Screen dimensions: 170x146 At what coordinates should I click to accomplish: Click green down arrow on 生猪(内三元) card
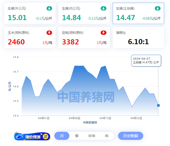104,8
